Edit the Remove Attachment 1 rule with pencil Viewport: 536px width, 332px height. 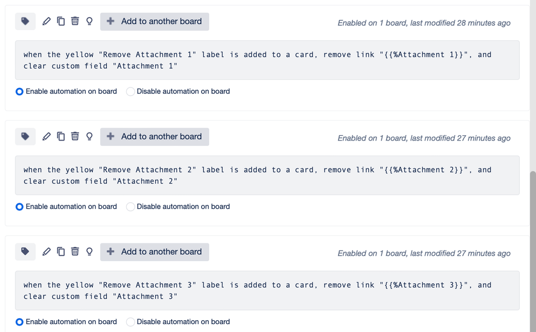[47, 21]
